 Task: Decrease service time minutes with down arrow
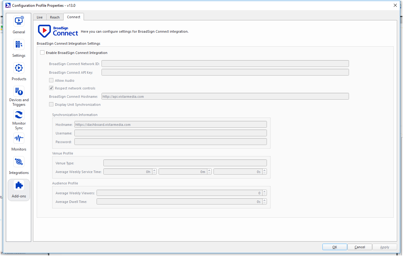pyautogui.click(x=209, y=173)
